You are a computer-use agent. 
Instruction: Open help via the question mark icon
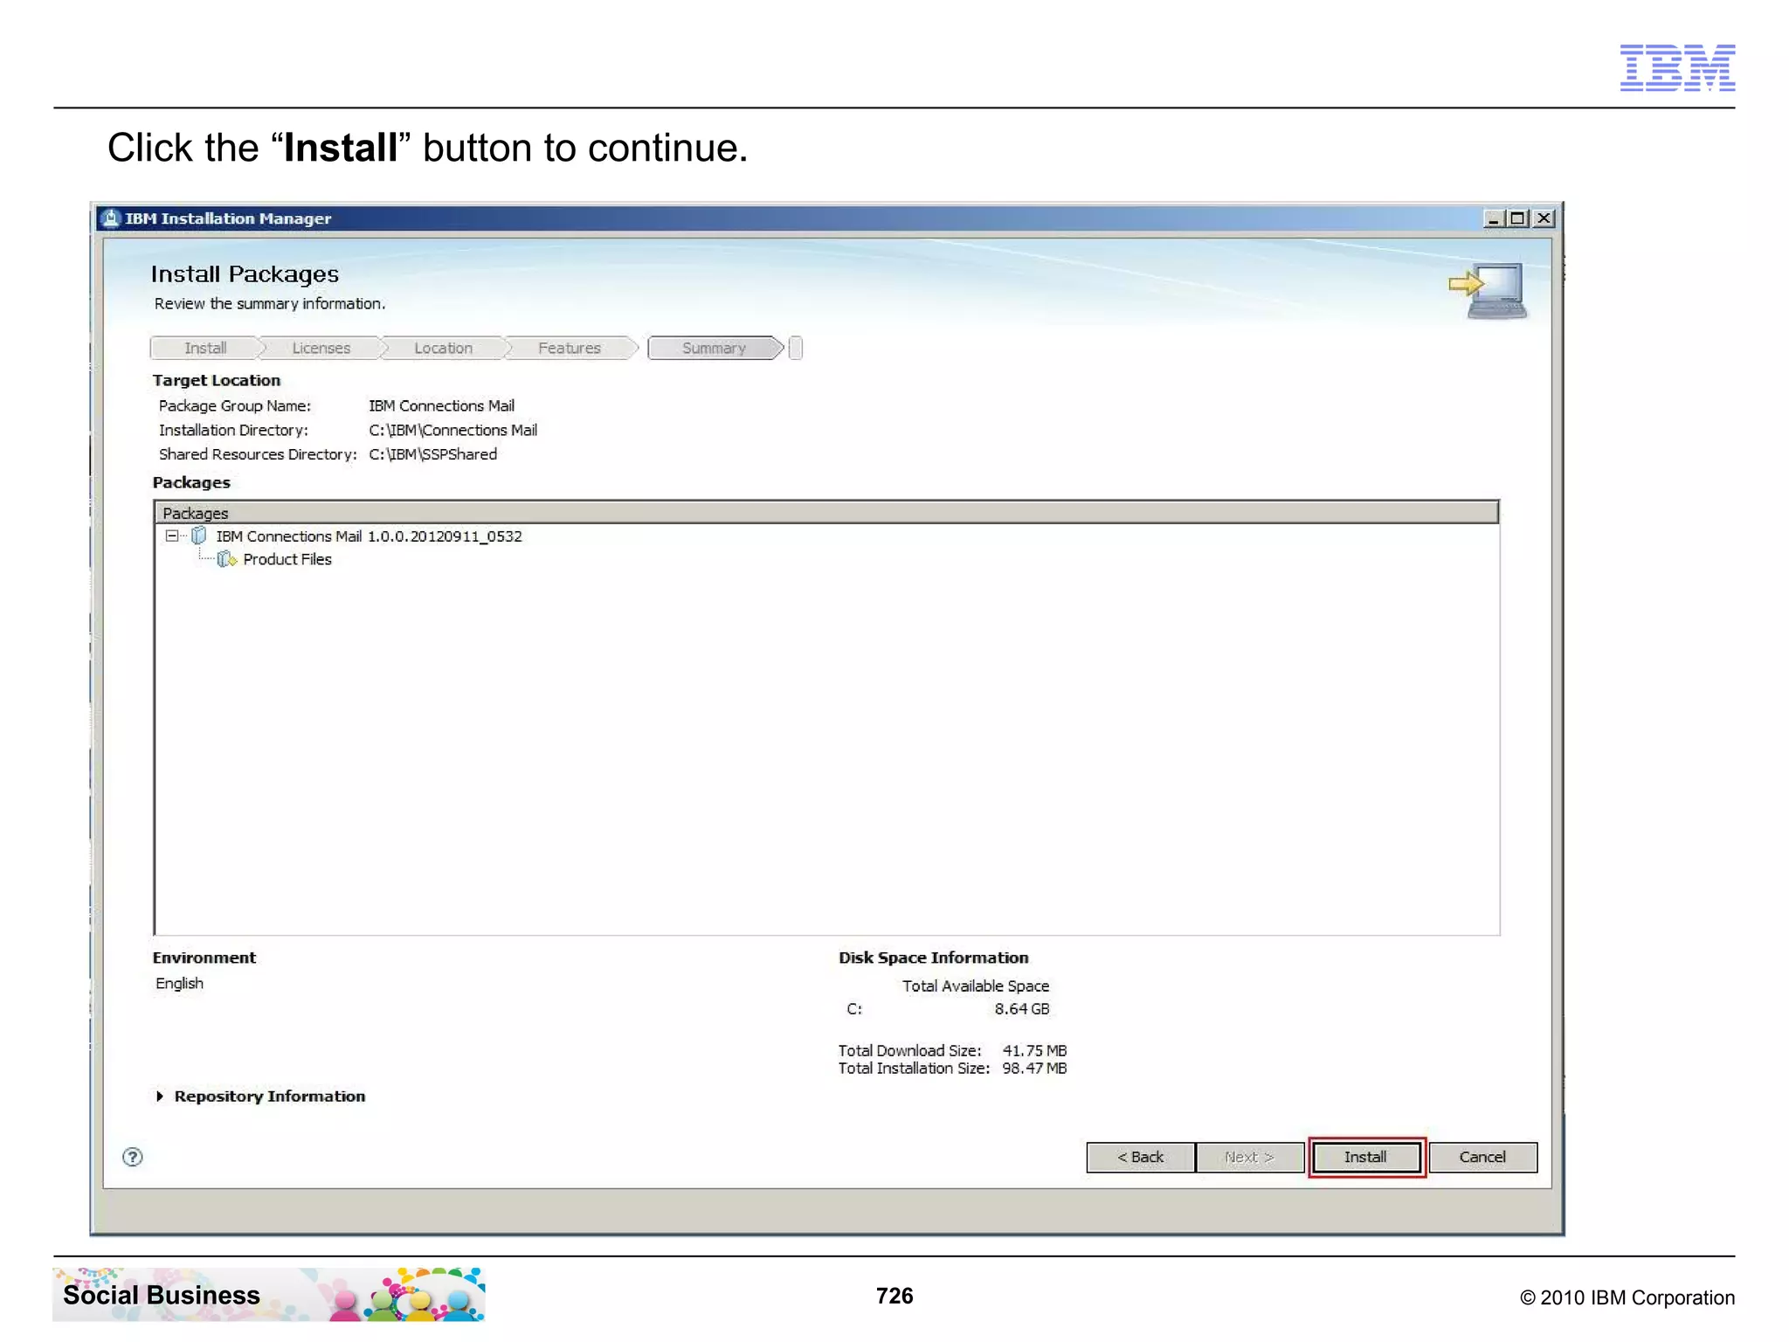133,1157
